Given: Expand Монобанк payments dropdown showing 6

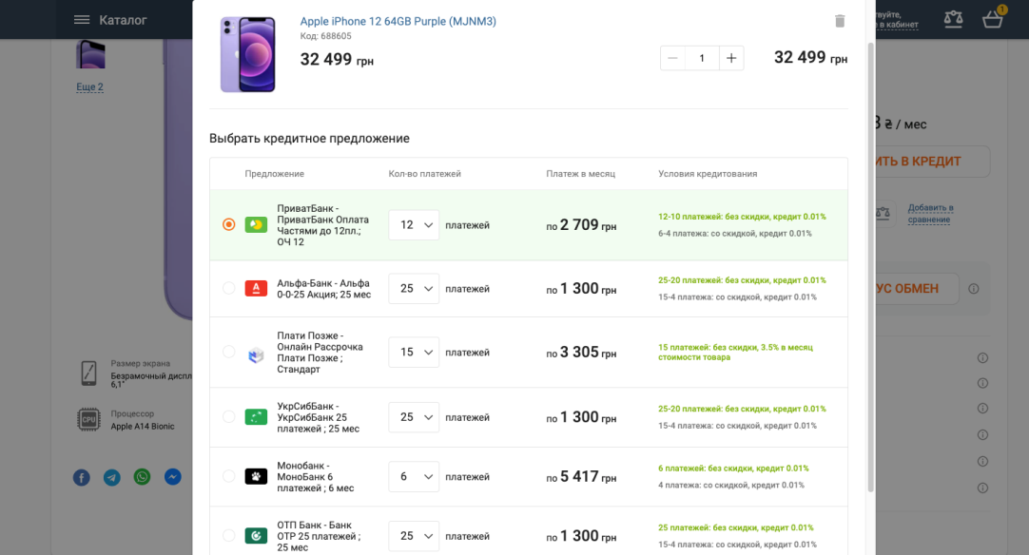Looking at the screenshot, I should click(x=414, y=476).
